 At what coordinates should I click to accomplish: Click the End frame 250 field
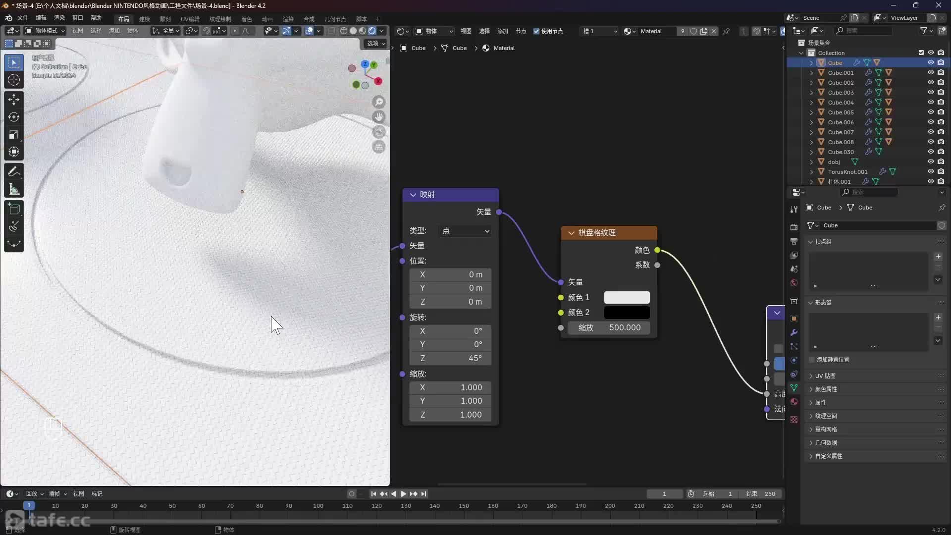762,494
